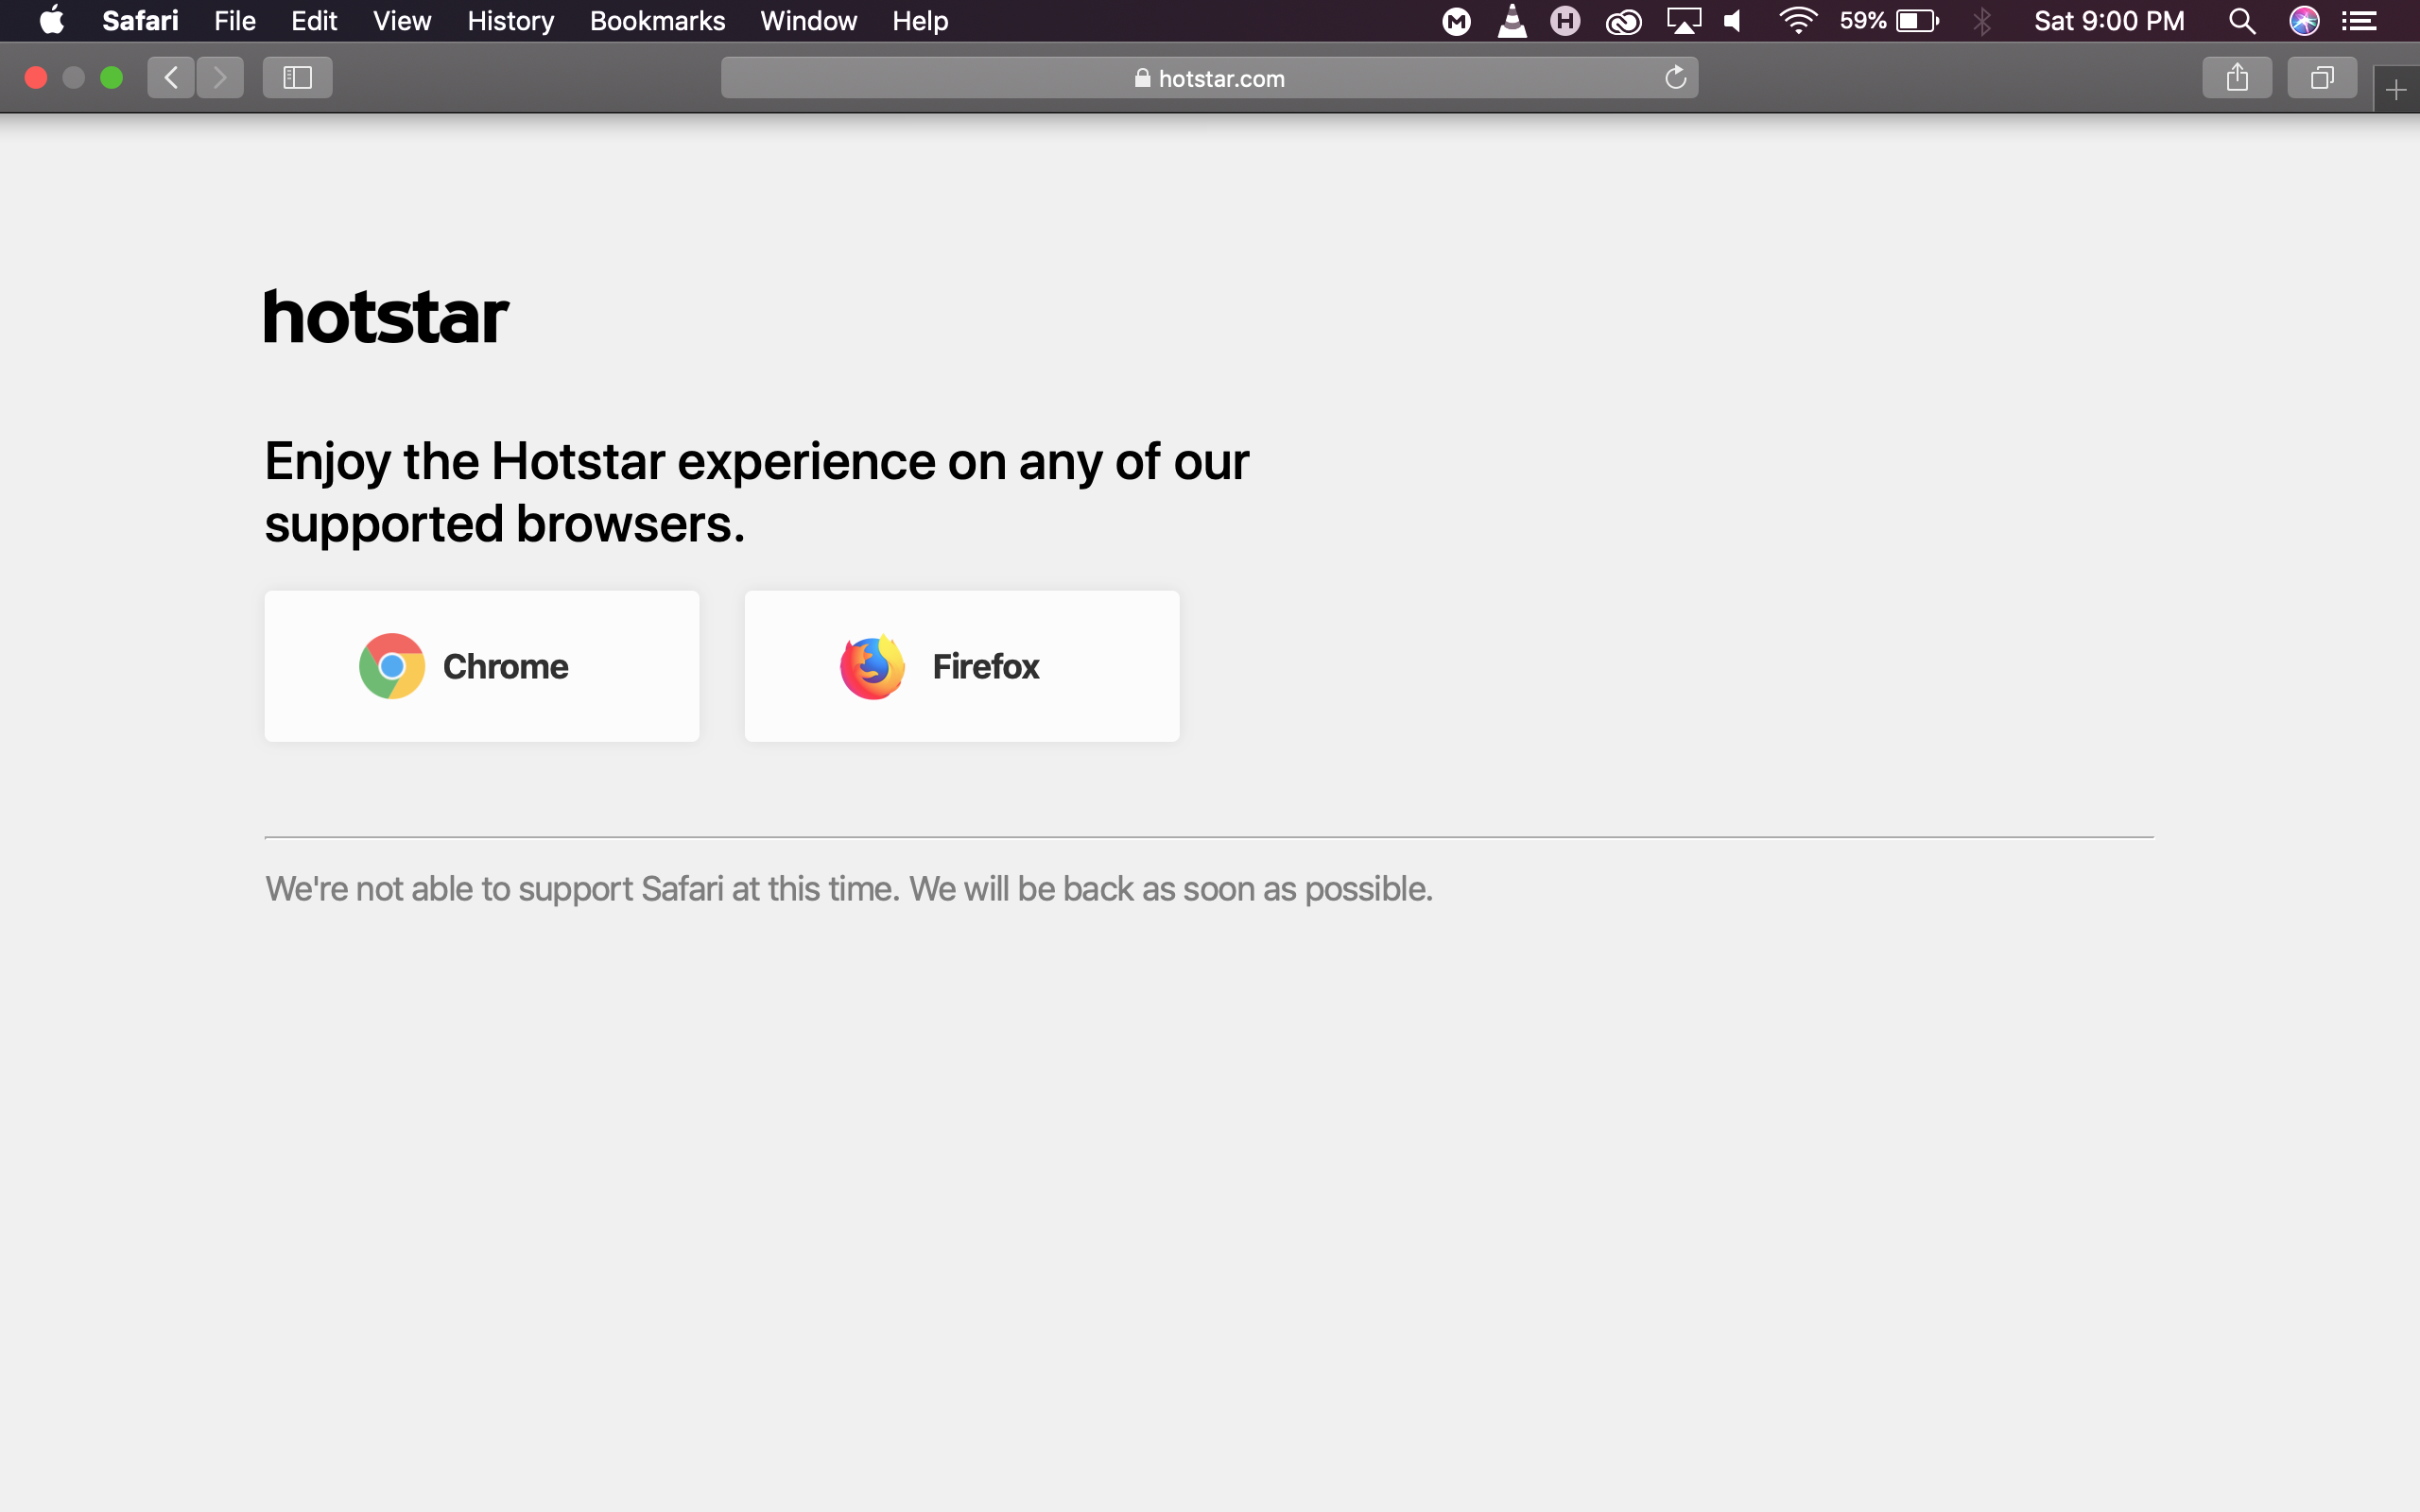Open the H circle menu bar icon
This screenshot has height=1512, width=2420.
coord(1565,21)
